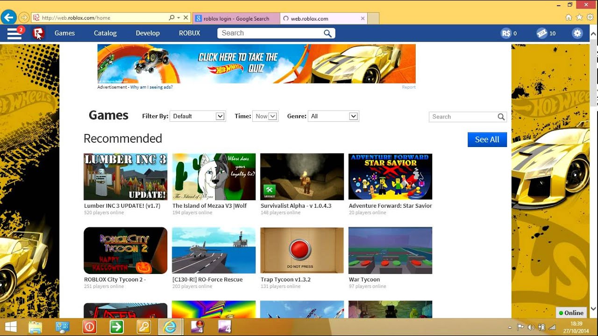Click the See All button
Image resolution: width=598 pixels, height=336 pixels.
pyautogui.click(x=487, y=140)
